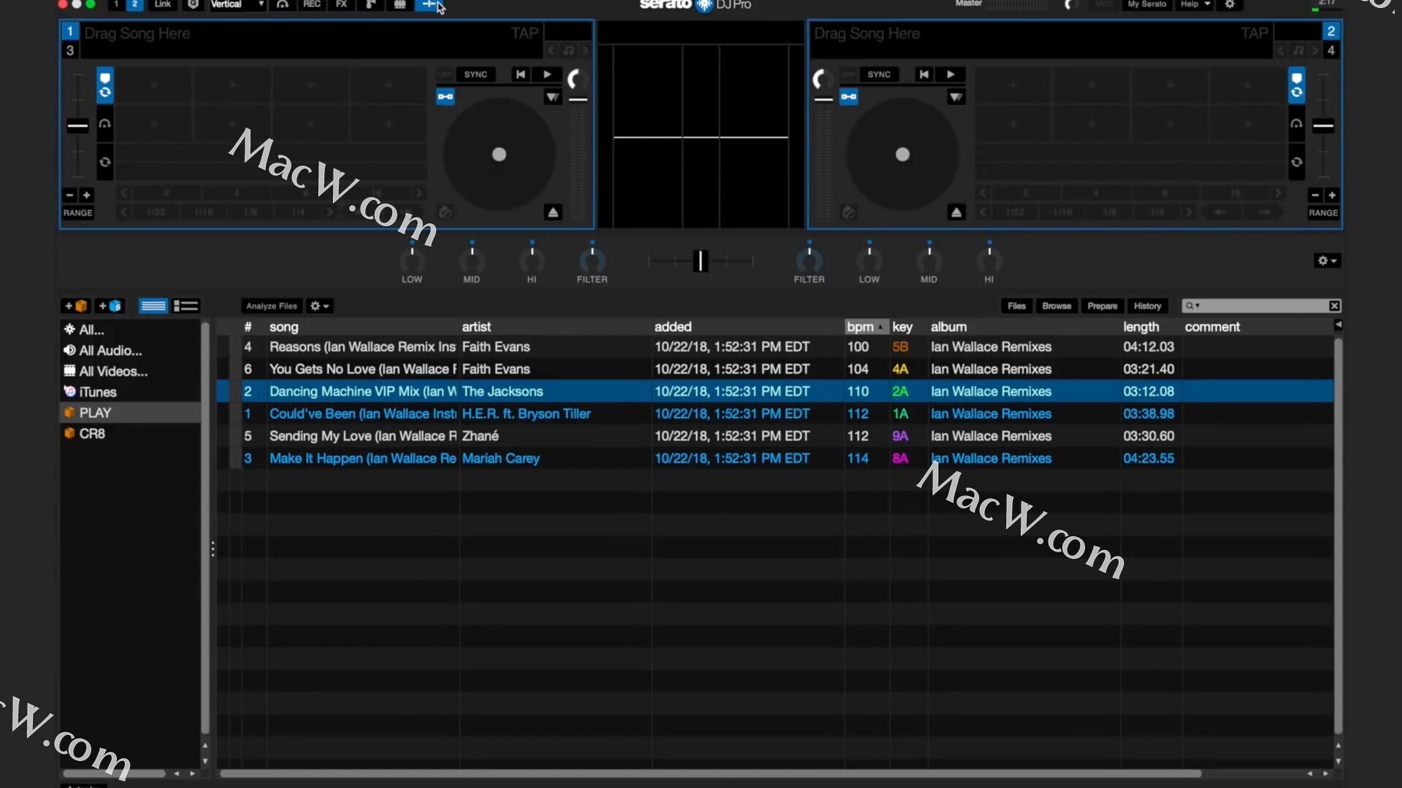Screen dimensions: 1402x788
Task: Click the SYNC button on Deck 1
Action: point(475,74)
